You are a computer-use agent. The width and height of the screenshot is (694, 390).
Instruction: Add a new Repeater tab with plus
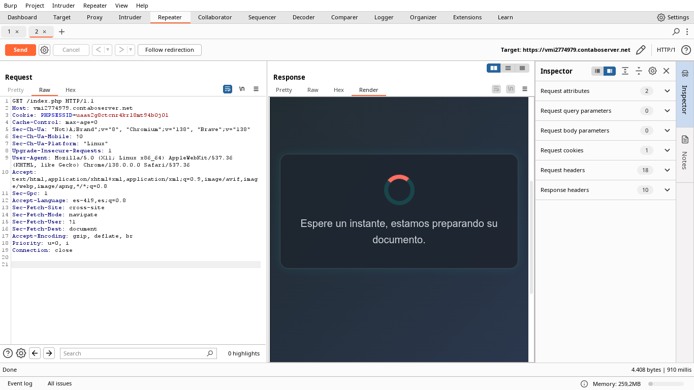coord(61,31)
